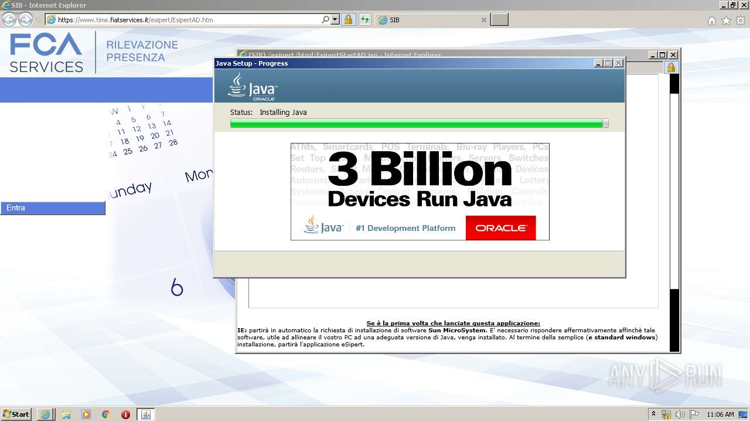Click 'RILEVAZIONE PRESENZA' heading

(x=142, y=52)
